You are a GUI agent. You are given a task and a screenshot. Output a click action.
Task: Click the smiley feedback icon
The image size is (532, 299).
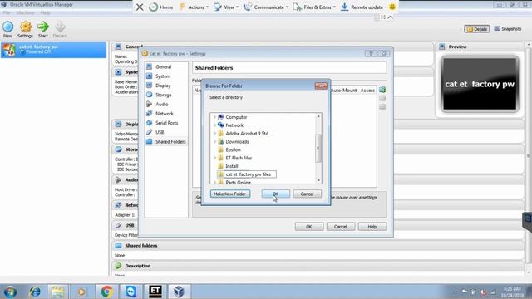click(392, 7)
